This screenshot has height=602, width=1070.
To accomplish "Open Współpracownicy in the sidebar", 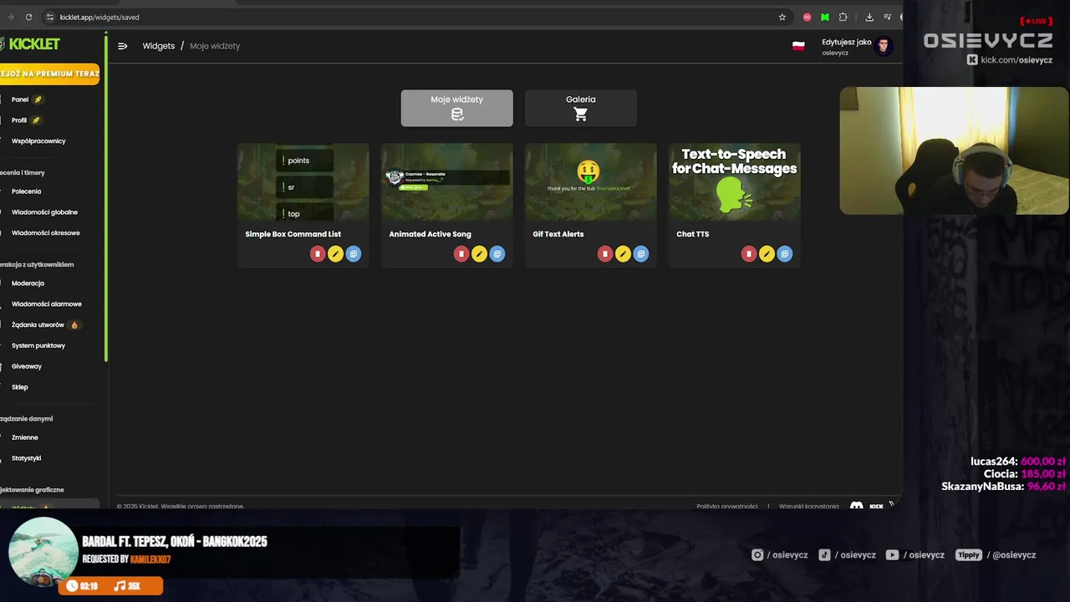I will (x=38, y=141).
